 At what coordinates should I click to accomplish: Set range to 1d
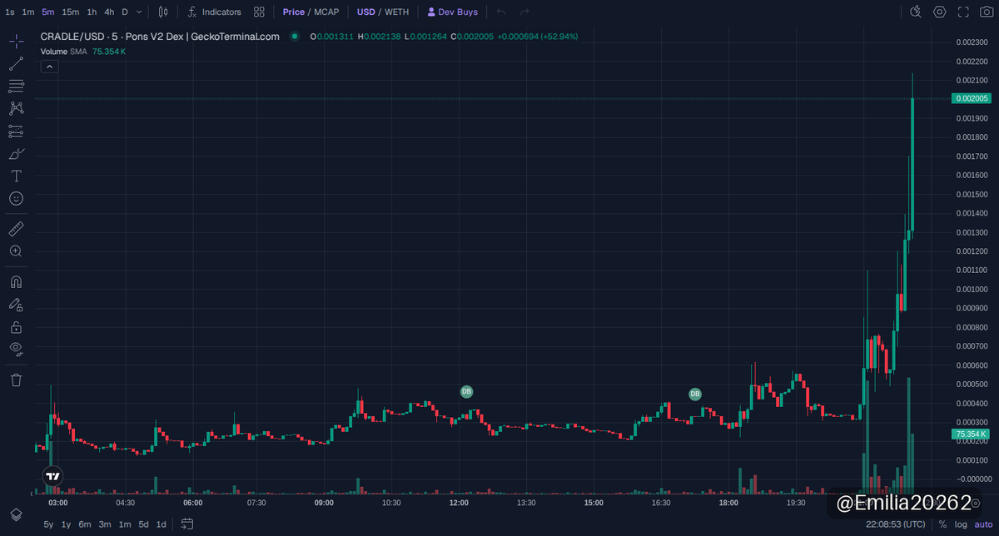click(x=162, y=524)
